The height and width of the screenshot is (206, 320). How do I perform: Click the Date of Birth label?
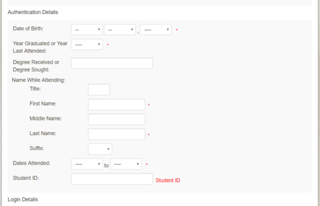tap(28, 28)
